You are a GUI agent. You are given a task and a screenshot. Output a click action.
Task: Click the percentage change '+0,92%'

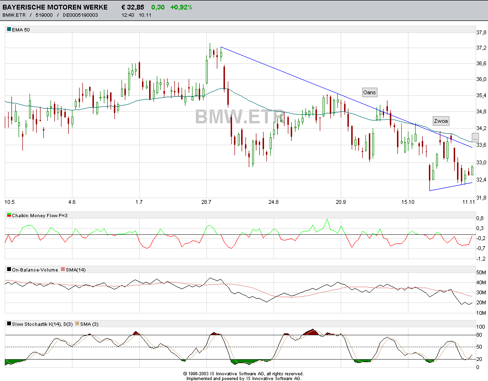tap(181, 7)
